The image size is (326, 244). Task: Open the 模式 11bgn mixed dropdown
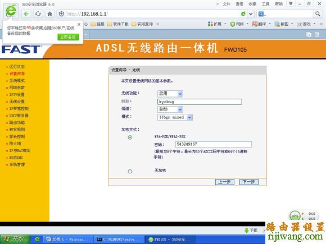tap(175, 117)
